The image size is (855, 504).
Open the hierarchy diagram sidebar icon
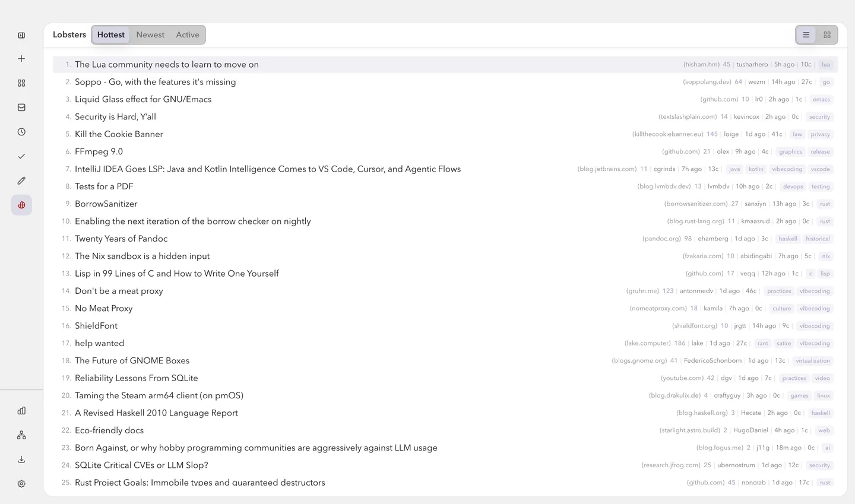[21, 435]
